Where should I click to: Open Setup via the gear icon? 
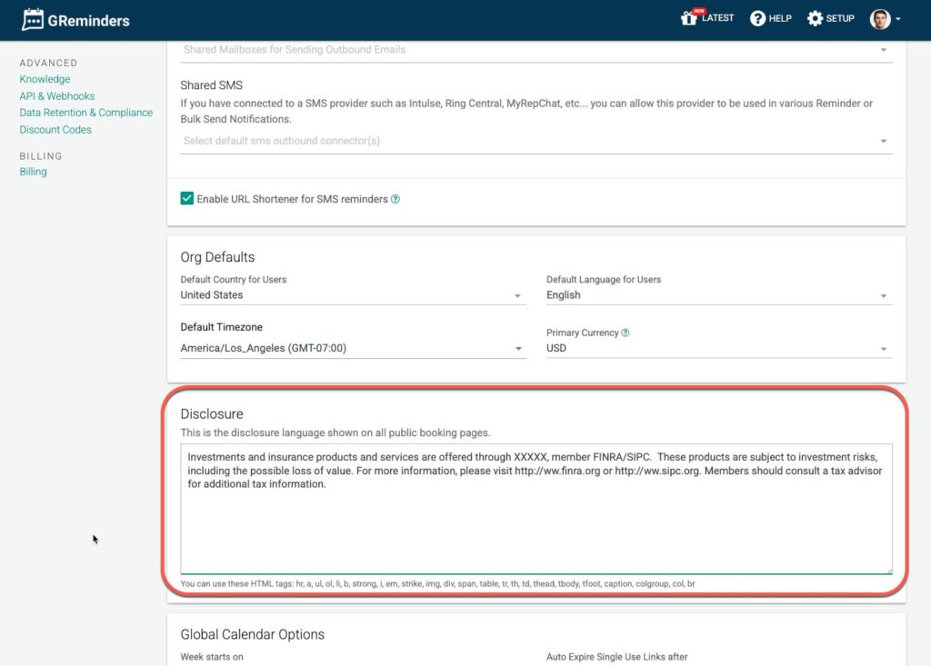pyautogui.click(x=815, y=18)
